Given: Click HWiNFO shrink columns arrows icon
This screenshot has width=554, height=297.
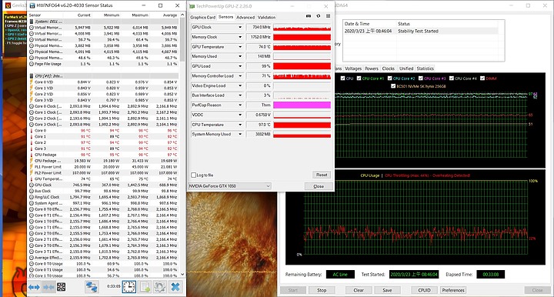Looking at the screenshot, I should (x=48, y=287).
